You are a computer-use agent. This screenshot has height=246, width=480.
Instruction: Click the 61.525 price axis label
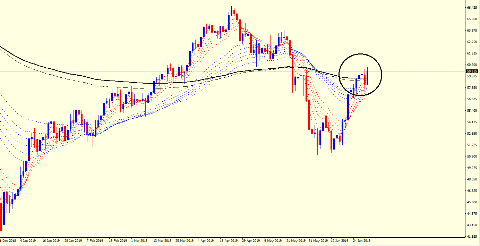click(472, 53)
